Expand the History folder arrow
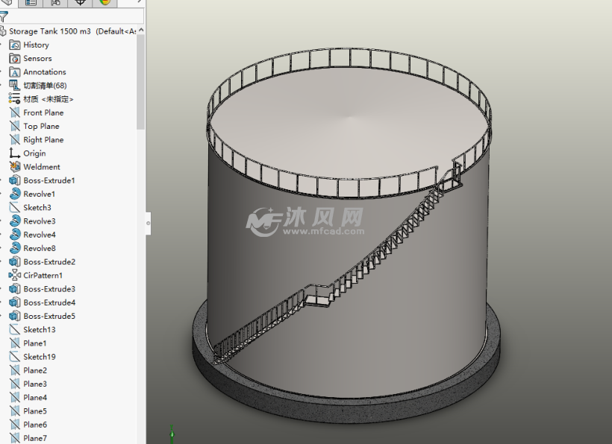This screenshot has height=444, width=612. [2, 45]
